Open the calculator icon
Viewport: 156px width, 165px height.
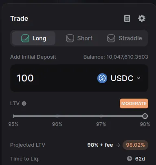127,18
